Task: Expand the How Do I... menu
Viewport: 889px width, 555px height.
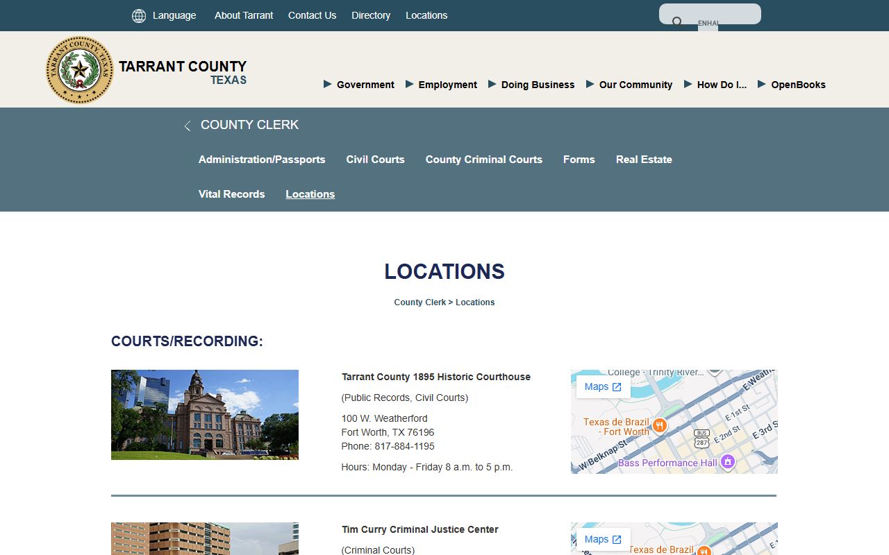Action: (x=715, y=85)
